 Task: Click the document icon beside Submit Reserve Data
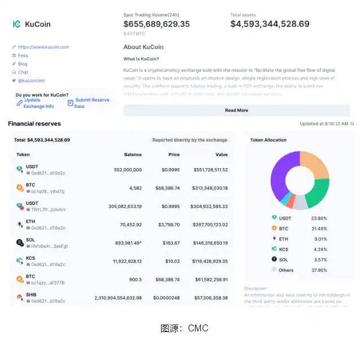tap(71, 103)
